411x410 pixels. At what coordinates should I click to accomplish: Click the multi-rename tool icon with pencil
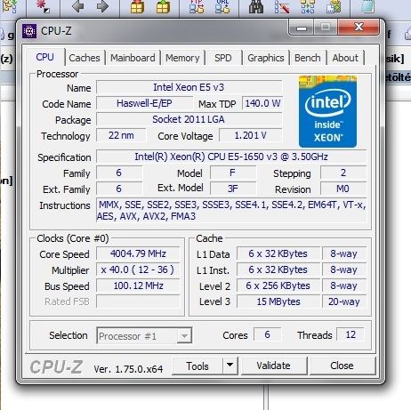point(282,6)
